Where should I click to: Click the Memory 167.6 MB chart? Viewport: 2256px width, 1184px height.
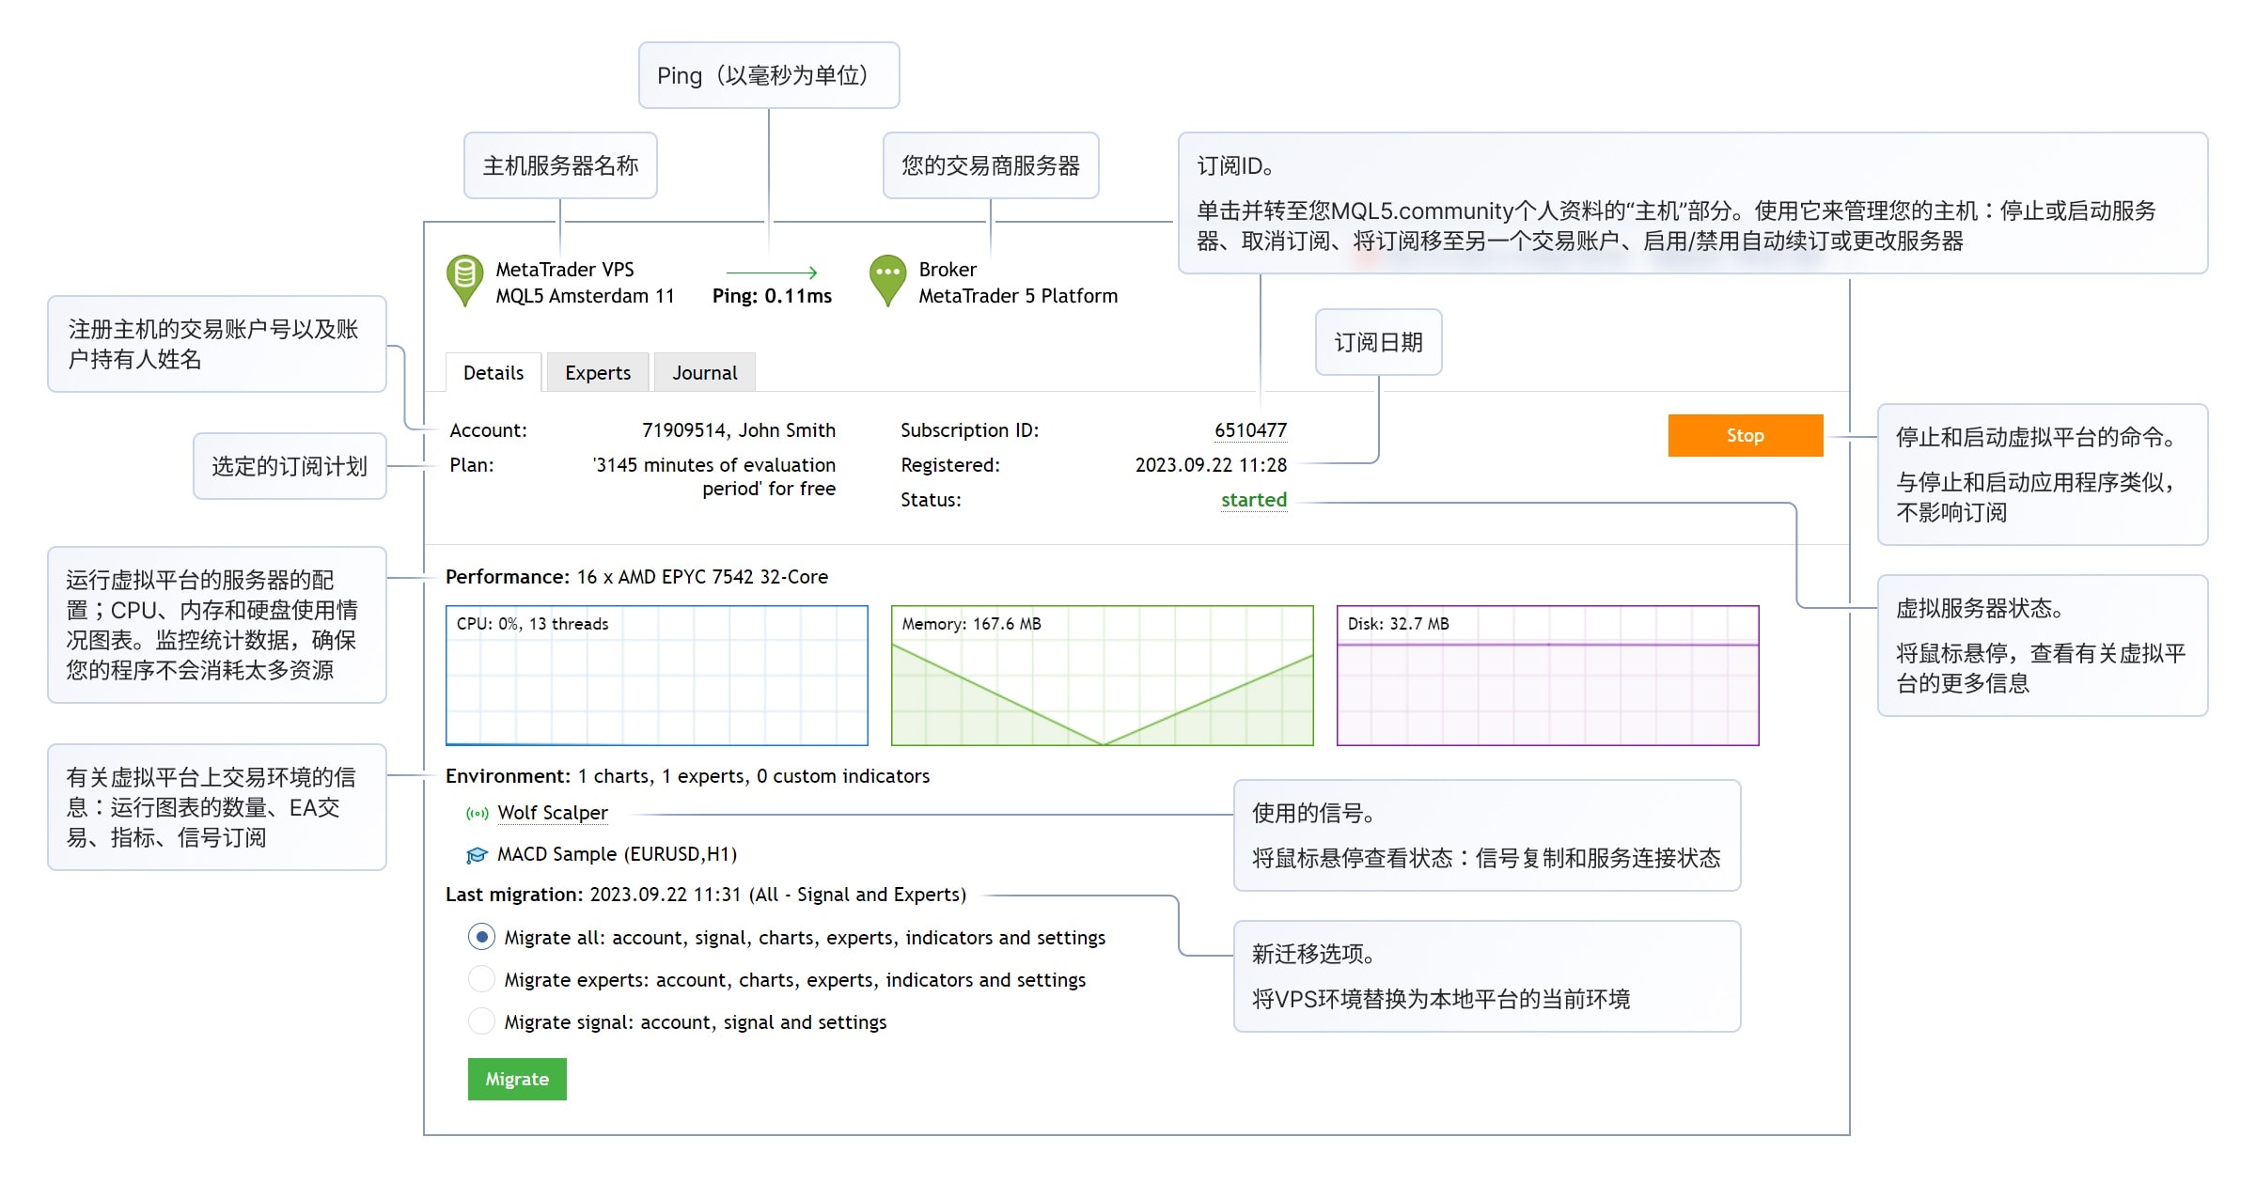pos(1101,676)
